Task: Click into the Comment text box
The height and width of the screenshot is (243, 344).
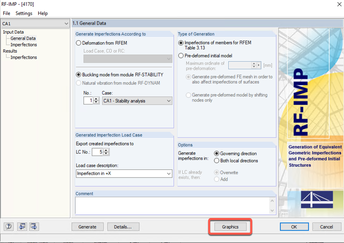Action: click(173, 206)
